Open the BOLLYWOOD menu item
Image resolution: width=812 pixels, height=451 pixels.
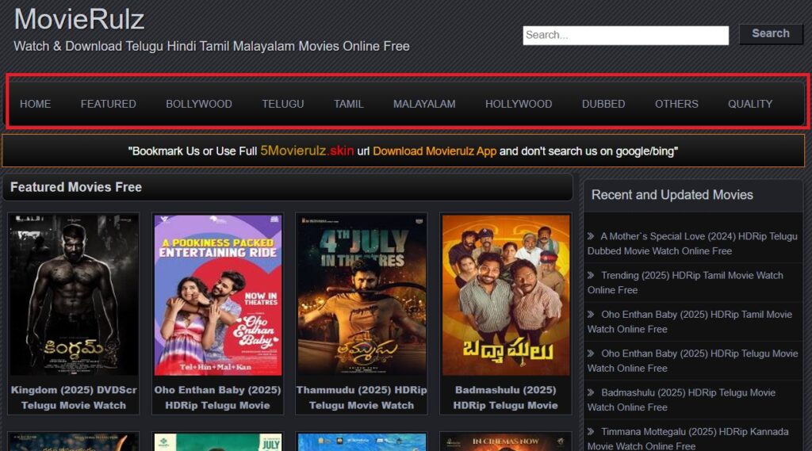[199, 104]
